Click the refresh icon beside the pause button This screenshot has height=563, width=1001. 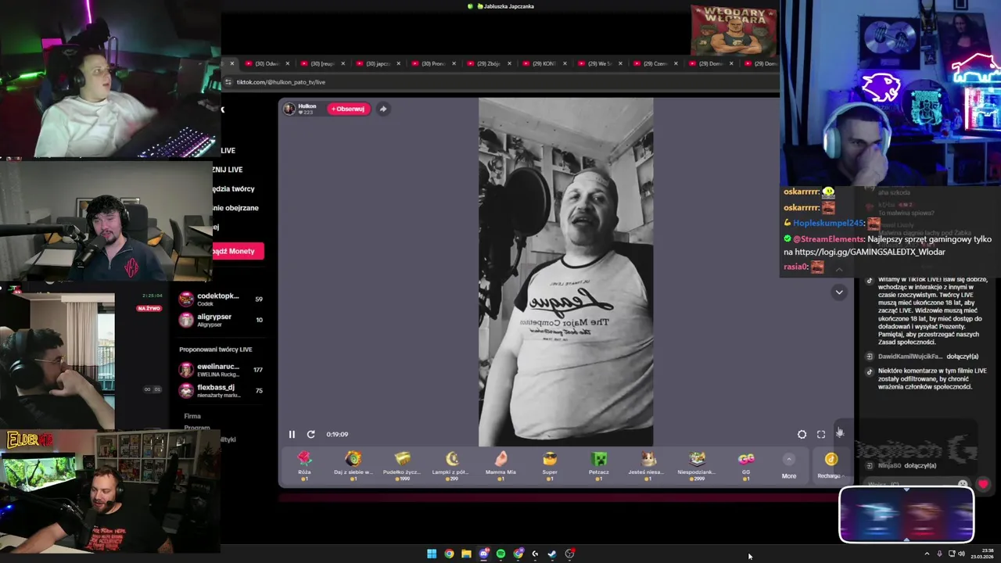tap(310, 434)
